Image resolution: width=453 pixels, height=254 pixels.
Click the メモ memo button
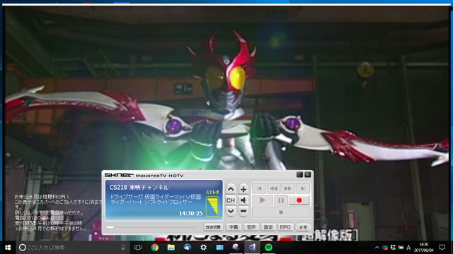coord(303,227)
